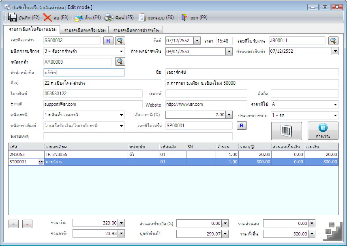Click the empty remarks field
Viewport: 347px width, 246px height.
tap(138, 136)
